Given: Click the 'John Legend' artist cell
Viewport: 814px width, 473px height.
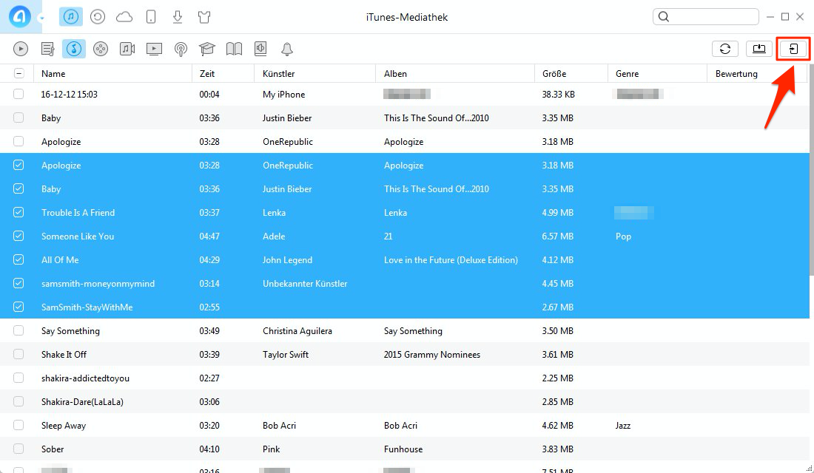Looking at the screenshot, I should pos(288,260).
